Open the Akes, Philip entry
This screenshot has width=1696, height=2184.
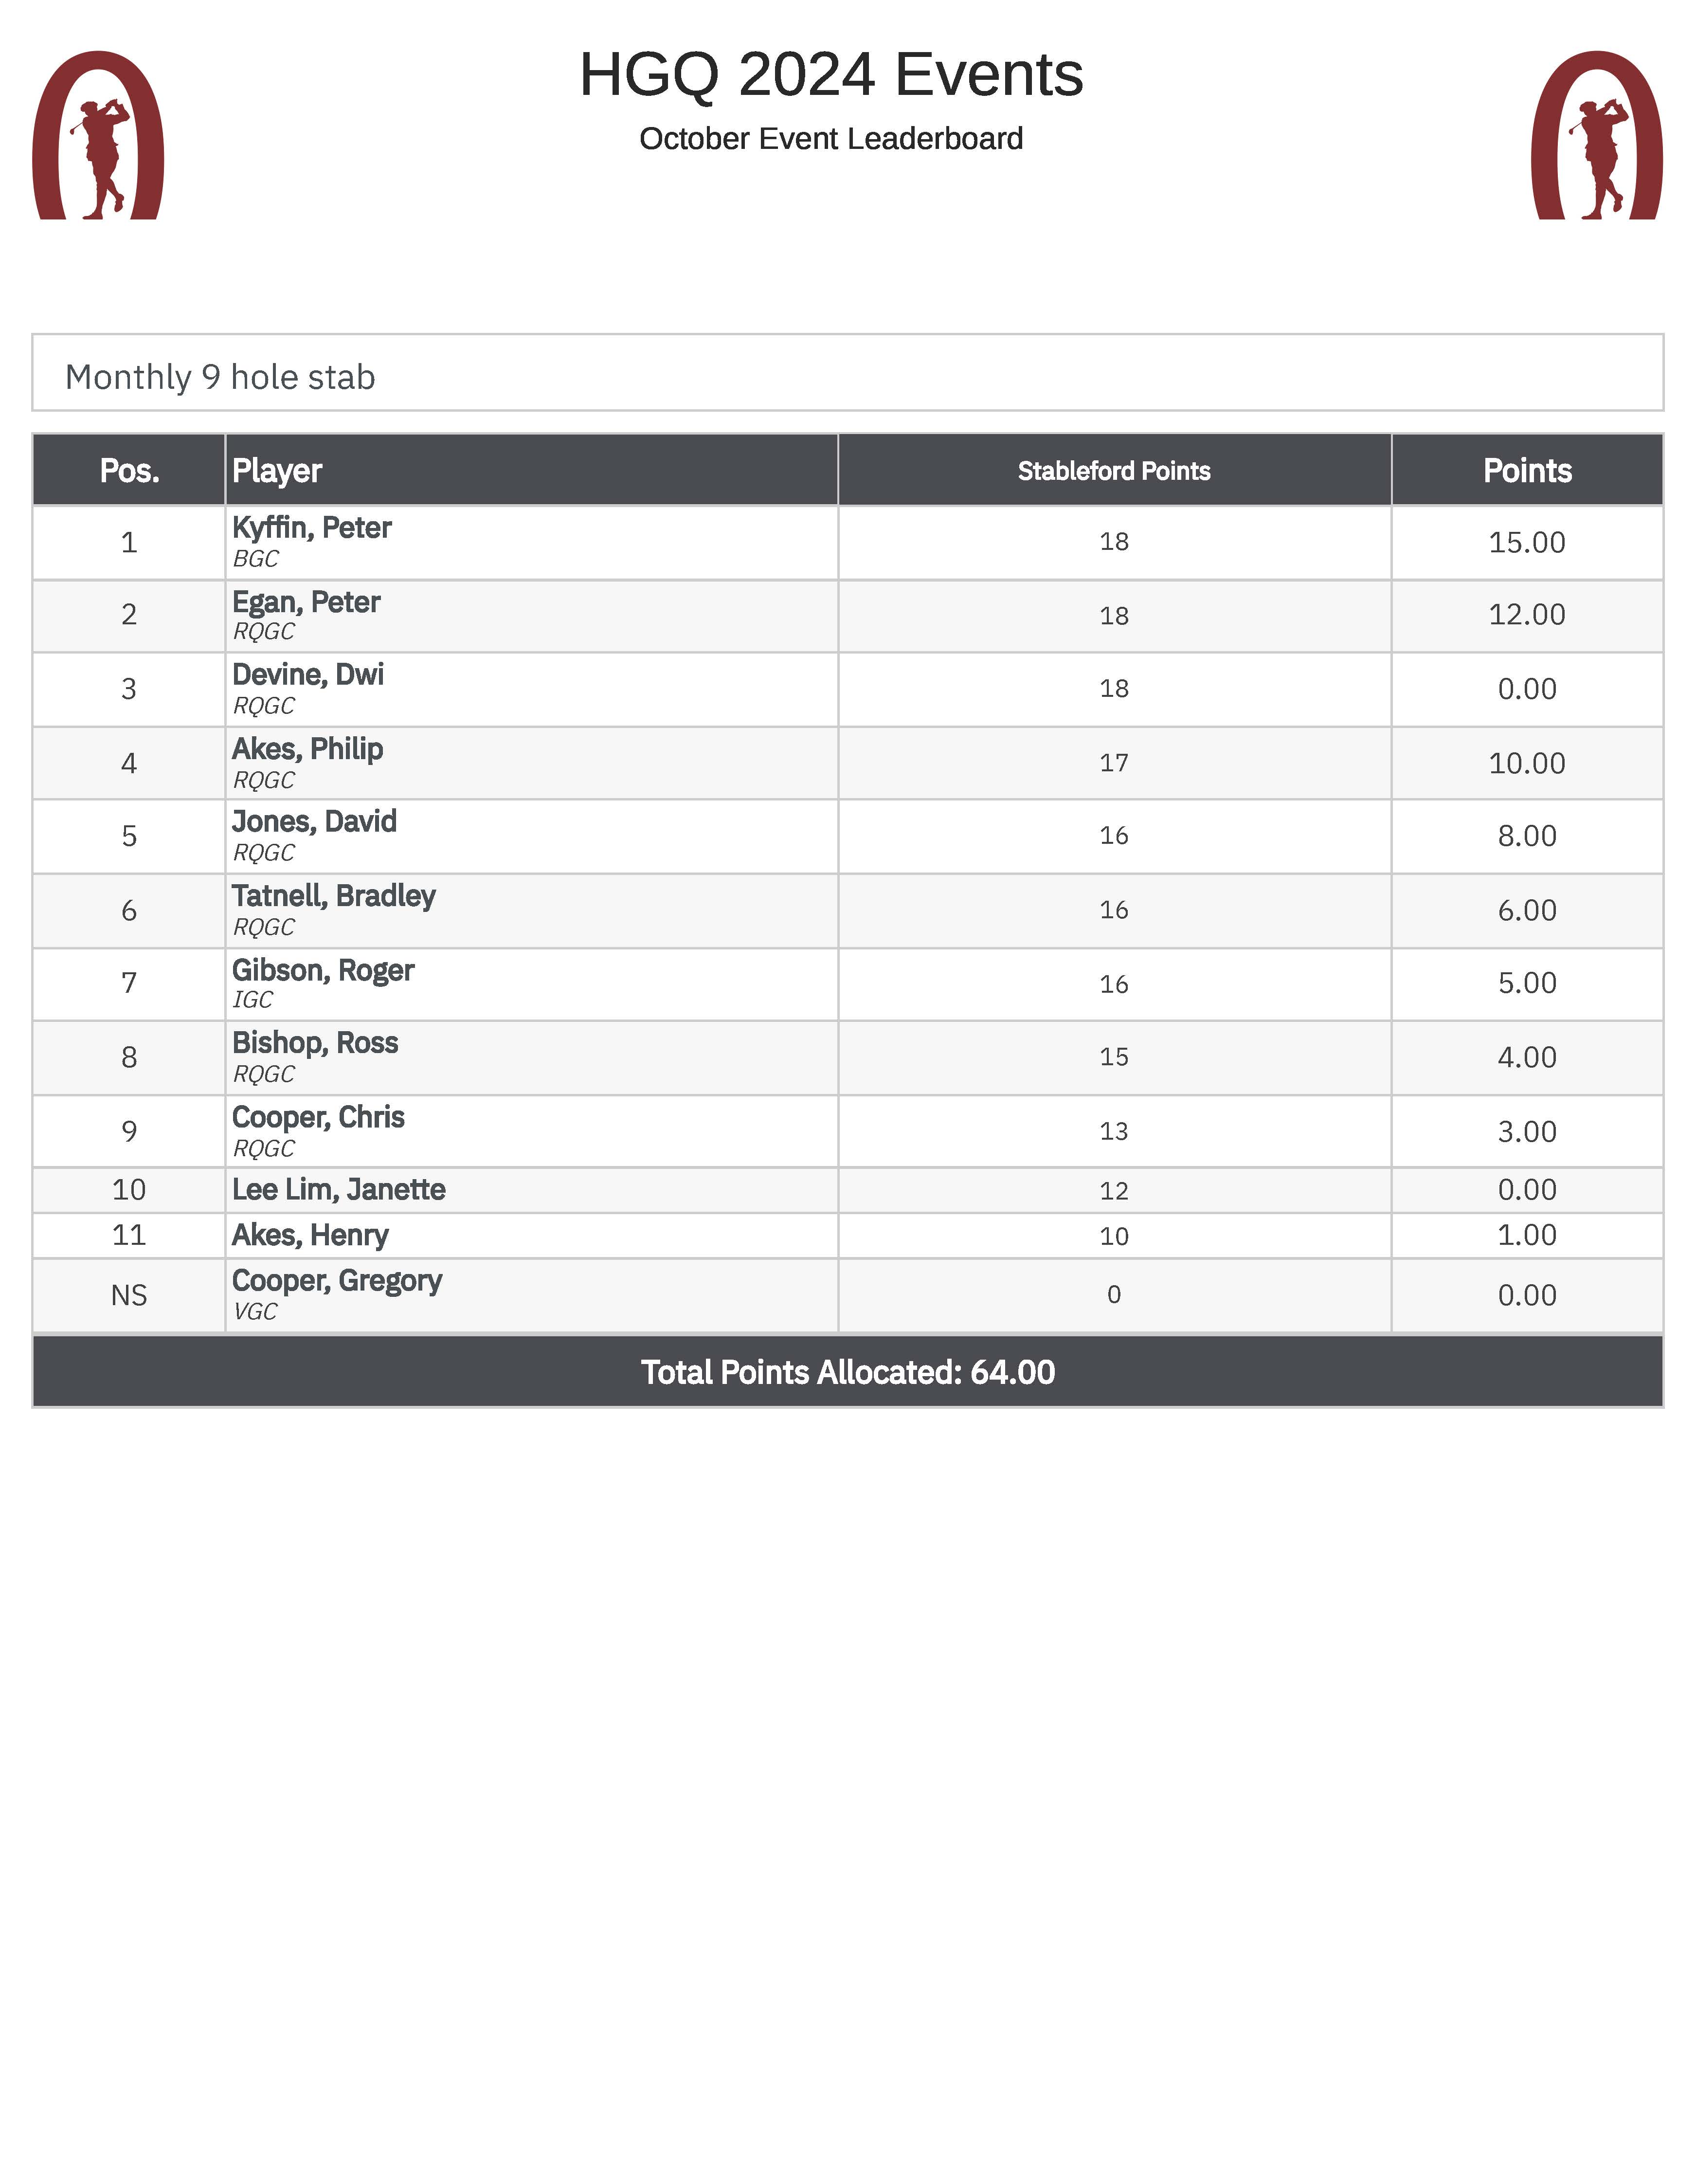point(307,749)
